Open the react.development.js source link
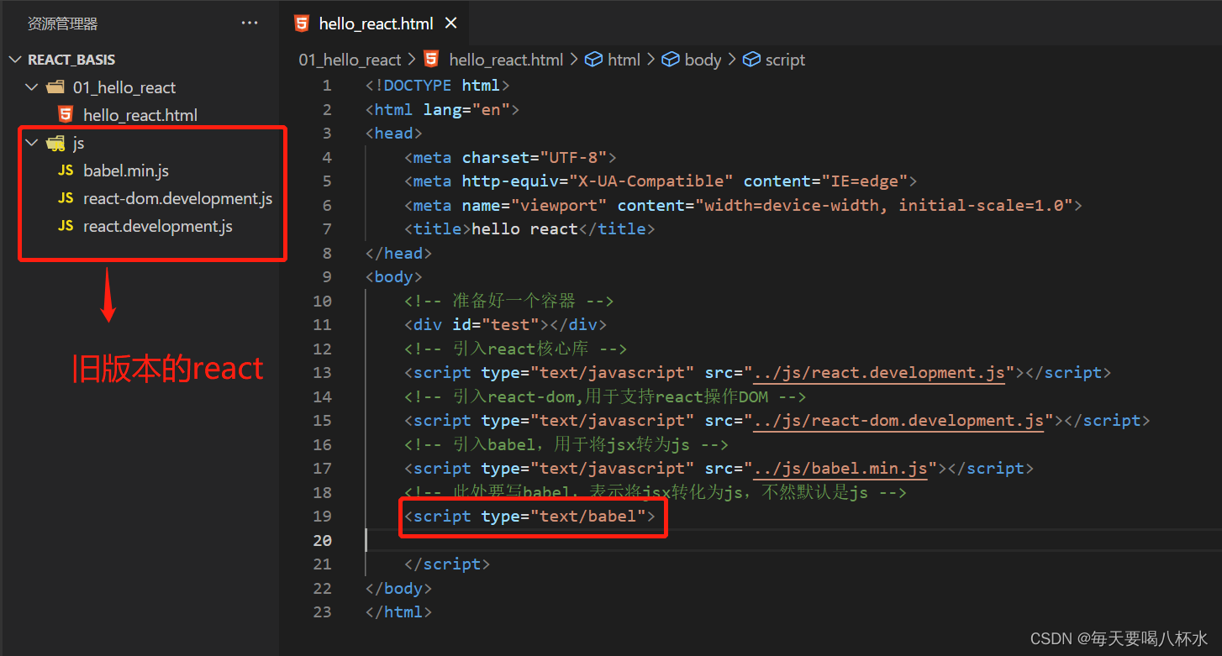Image resolution: width=1222 pixels, height=656 pixels. click(x=879, y=372)
